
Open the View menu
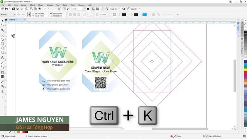[x=16, y=5]
